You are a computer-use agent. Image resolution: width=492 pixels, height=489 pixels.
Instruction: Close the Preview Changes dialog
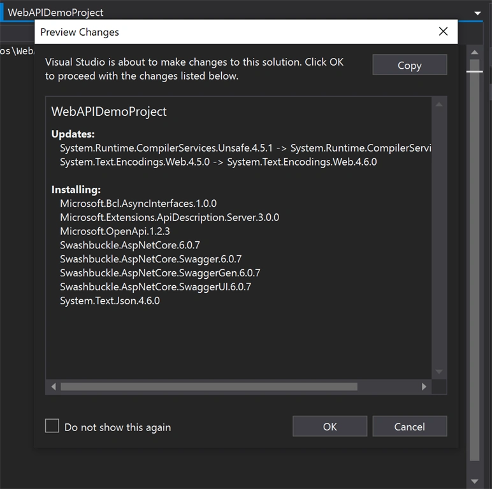point(443,31)
